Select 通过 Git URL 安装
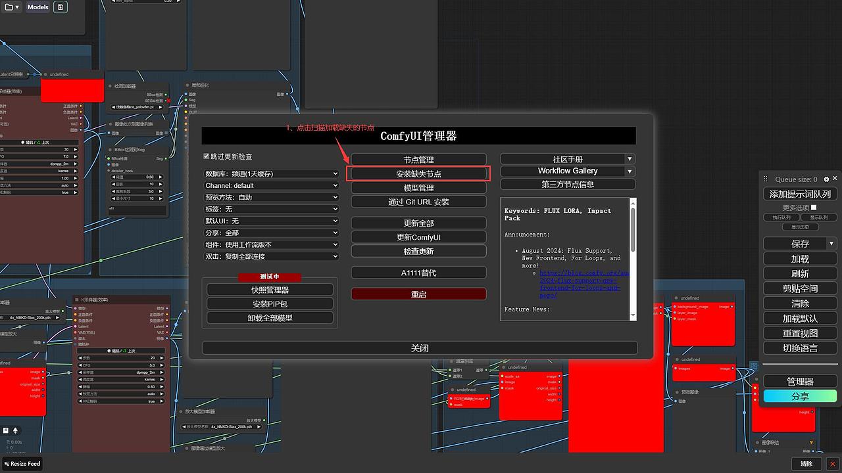Image resolution: width=842 pixels, height=473 pixels. coord(418,202)
